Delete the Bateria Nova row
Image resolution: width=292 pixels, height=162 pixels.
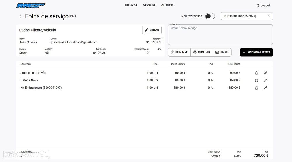(x=256, y=80)
